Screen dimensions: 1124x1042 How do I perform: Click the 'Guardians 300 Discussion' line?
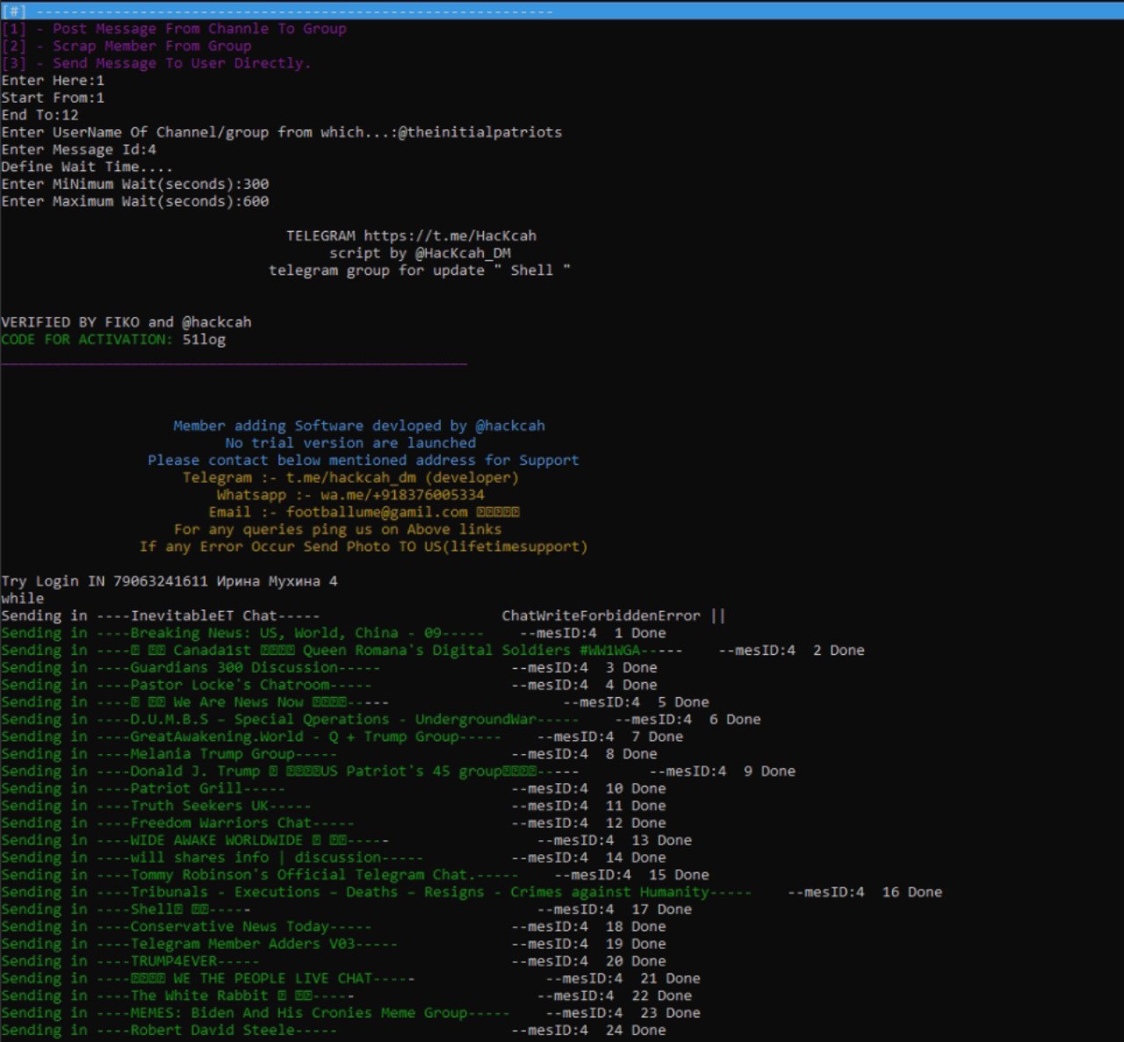329,668
